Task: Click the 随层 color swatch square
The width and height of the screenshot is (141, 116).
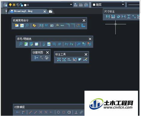Action: (94, 5)
